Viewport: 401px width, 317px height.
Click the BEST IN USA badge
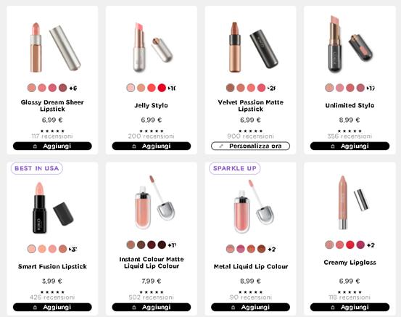(37, 168)
